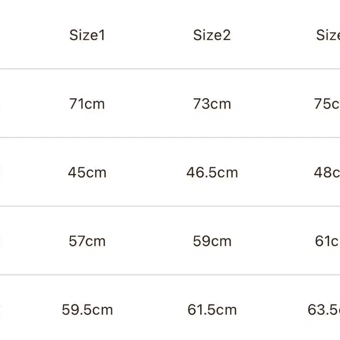Click the 45cm value in Size1 column
Screen dimensions: 340x340
click(87, 172)
